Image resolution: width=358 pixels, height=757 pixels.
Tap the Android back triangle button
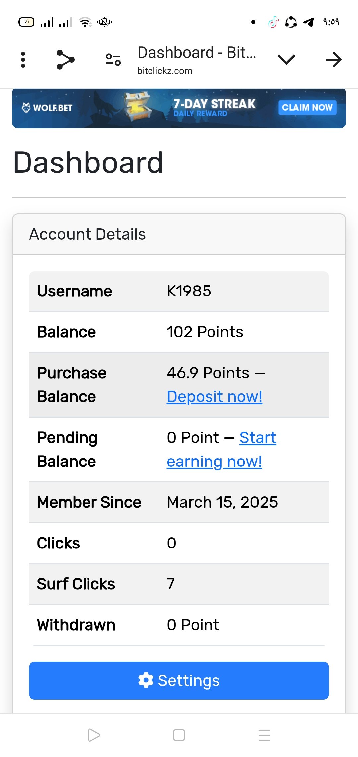pyautogui.click(x=94, y=735)
